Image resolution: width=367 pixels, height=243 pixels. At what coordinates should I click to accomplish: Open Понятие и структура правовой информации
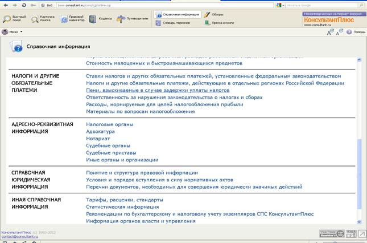(x=142, y=173)
